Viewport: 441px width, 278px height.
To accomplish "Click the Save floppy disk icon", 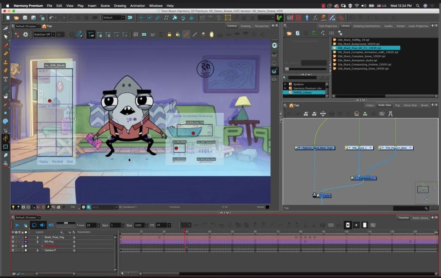I will (x=25, y=18).
